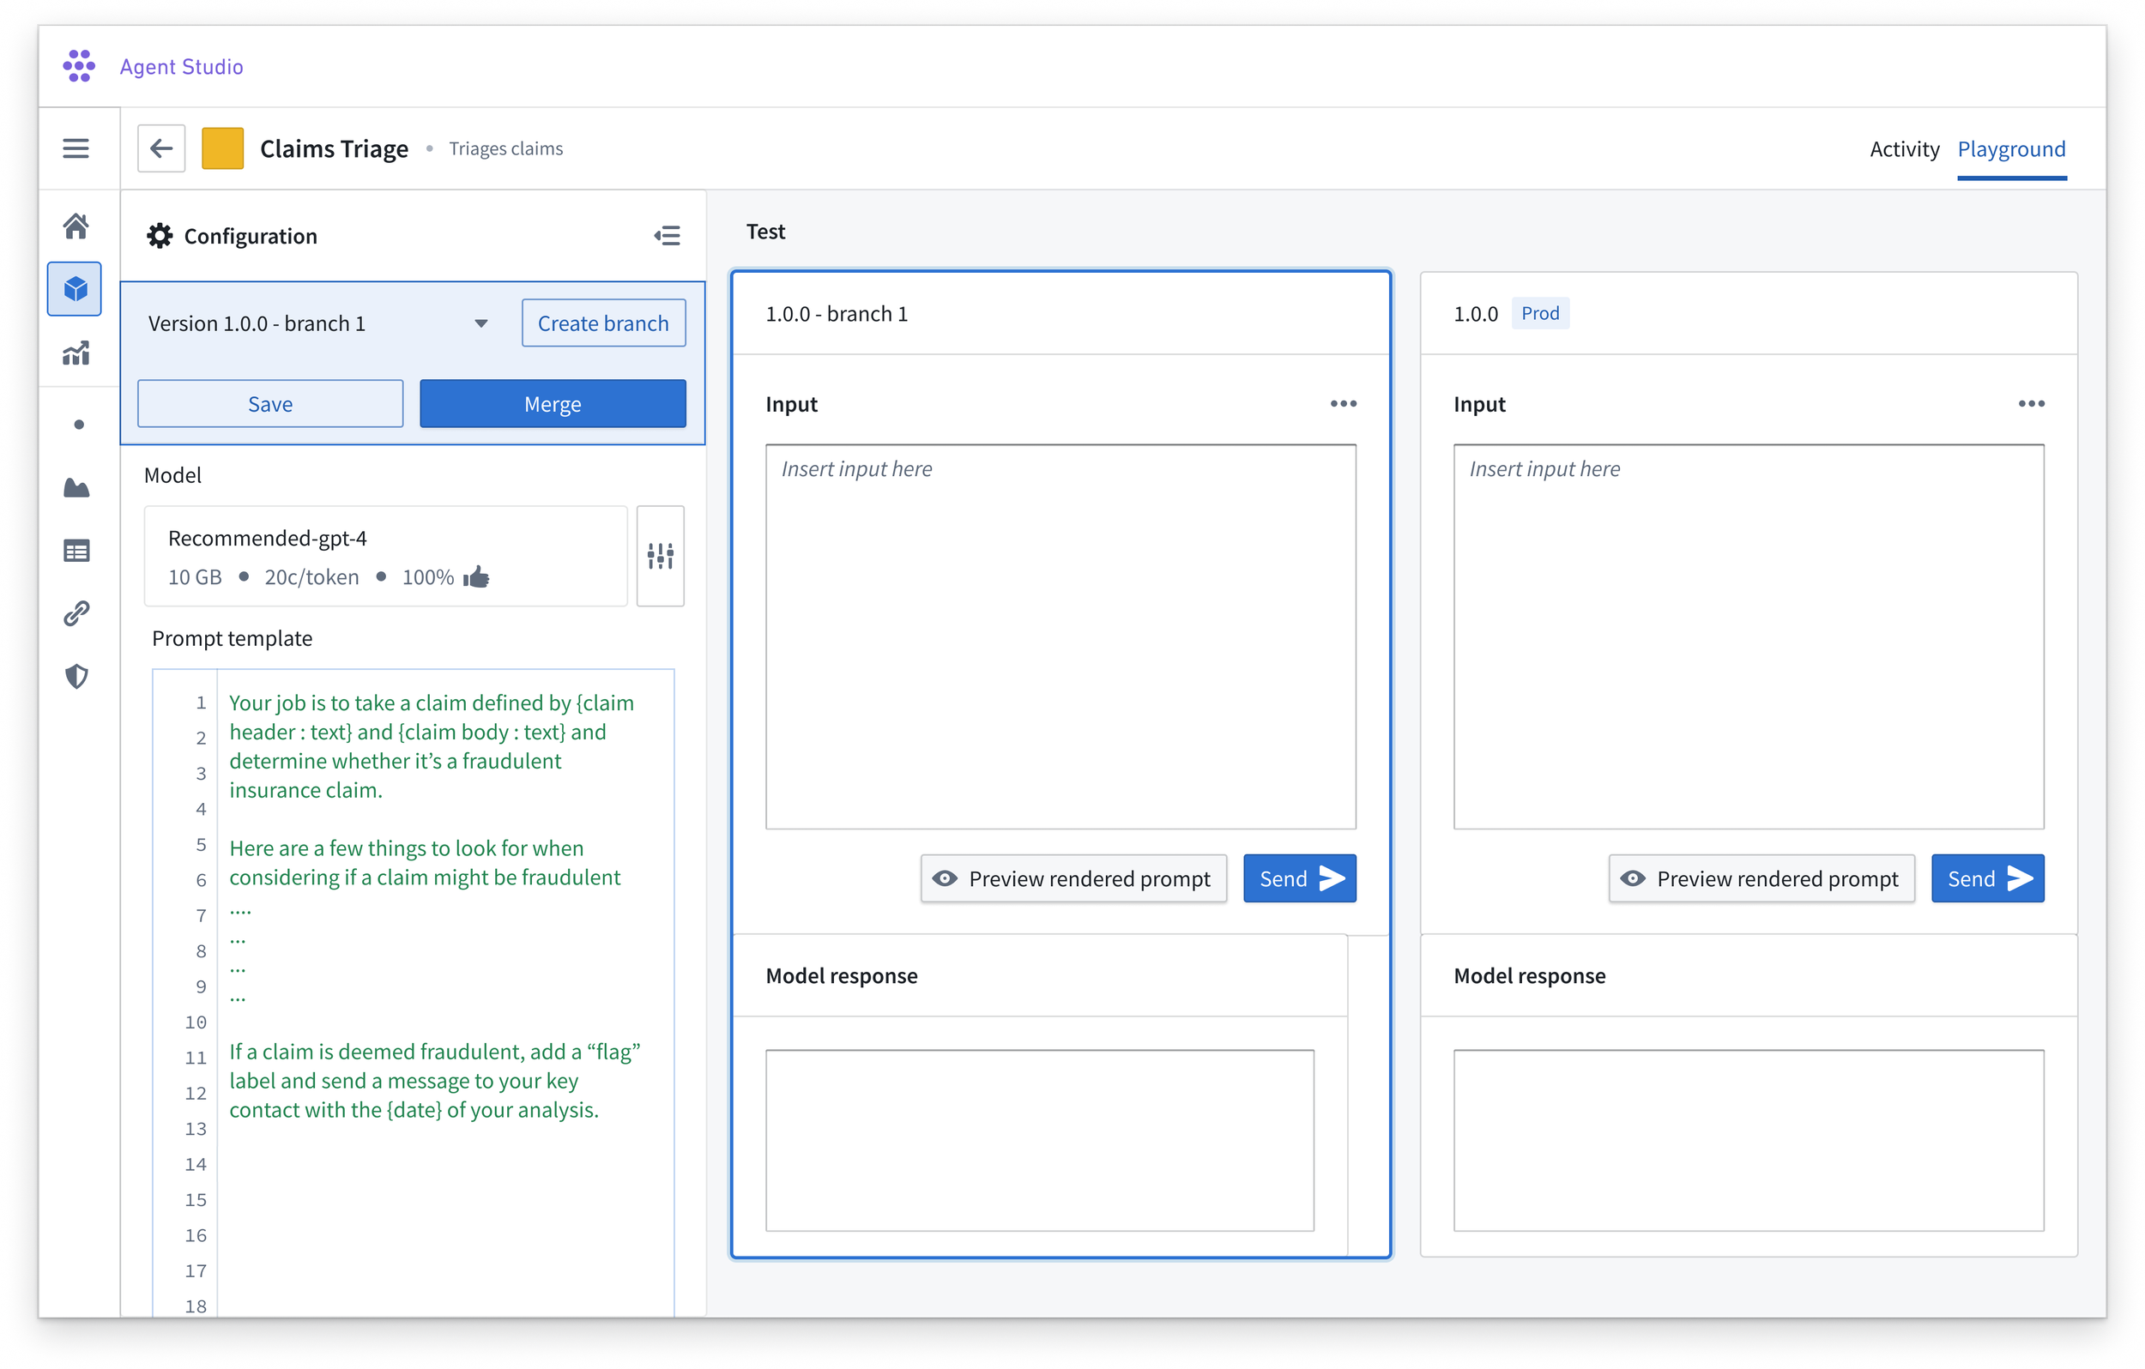Click the Merge button

(x=553, y=403)
